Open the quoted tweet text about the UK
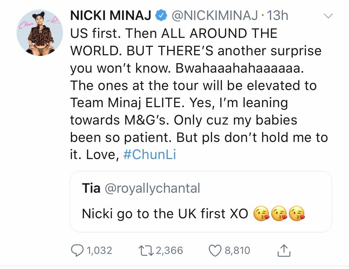 pos(165,214)
